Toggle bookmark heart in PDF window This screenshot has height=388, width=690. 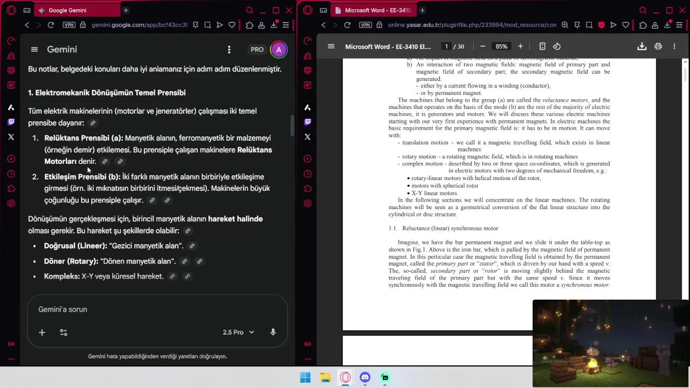pos(625,25)
